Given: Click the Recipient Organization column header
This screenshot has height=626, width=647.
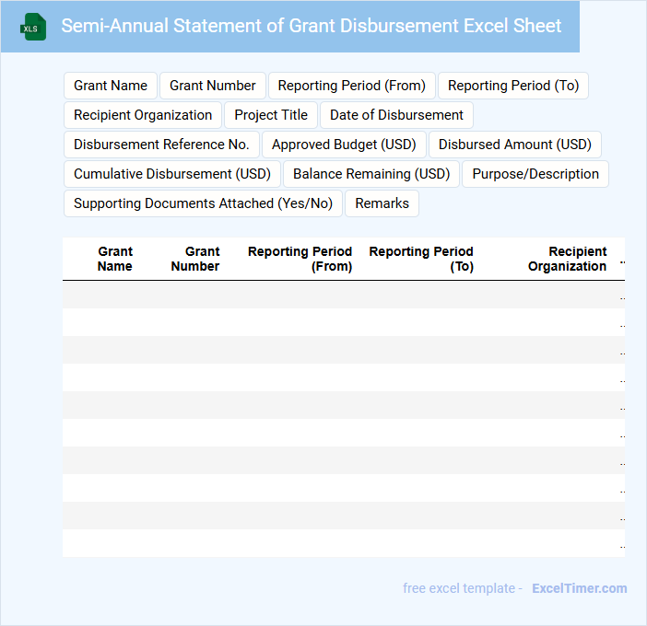Looking at the screenshot, I should click(x=567, y=259).
